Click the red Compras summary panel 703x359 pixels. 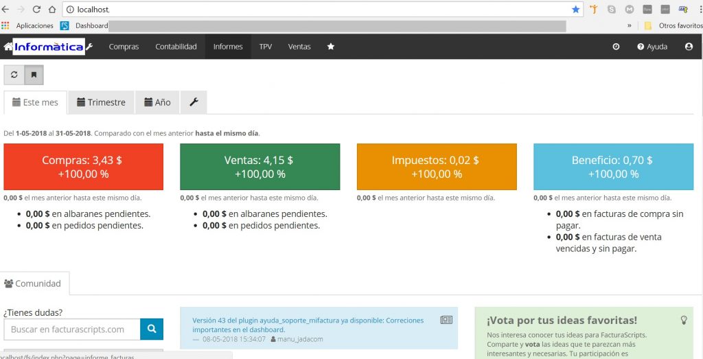coord(83,167)
